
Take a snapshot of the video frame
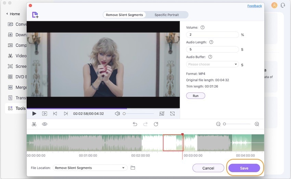point(162,114)
